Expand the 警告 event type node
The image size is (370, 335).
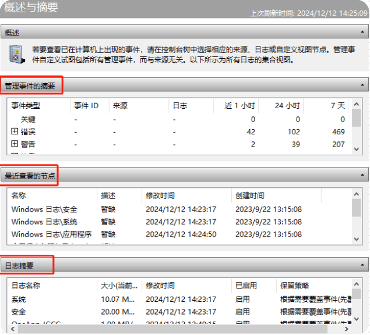[x=15, y=144]
